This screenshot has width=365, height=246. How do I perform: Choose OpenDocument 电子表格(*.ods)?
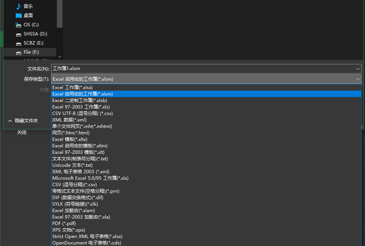206,243
